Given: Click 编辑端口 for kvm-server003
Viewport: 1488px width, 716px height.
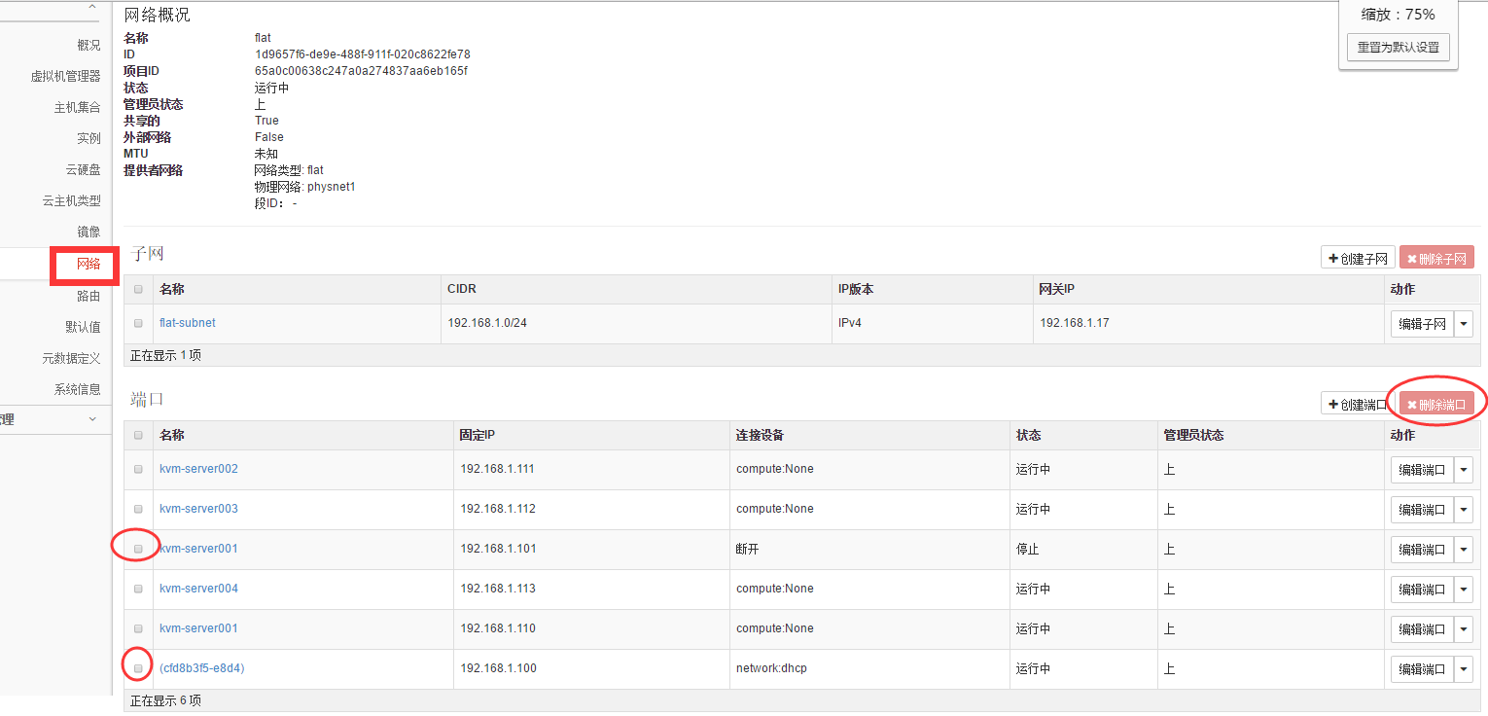Looking at the screenshot, I should pyautogui.click(x=1422, y=510).
